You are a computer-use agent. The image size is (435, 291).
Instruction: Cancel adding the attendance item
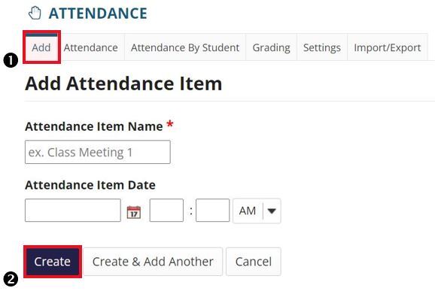pyautogui.click(x=254, y=262)
